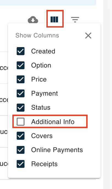Click the Online Payments label text
Viewport: 112px width, 189px height.
(x=57, y=150)
